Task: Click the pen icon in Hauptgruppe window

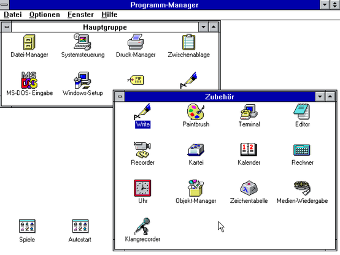Action: 188,80
